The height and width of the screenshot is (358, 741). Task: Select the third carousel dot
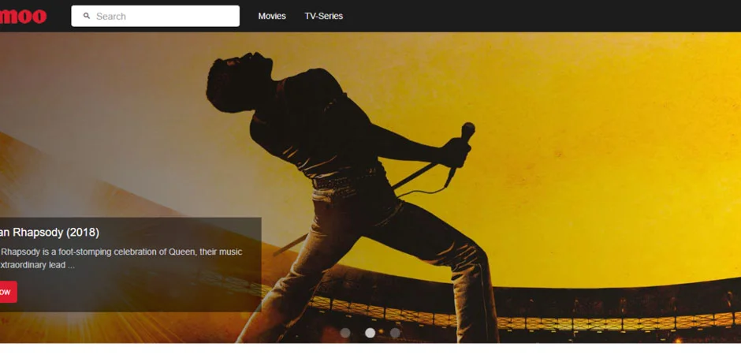click(395, 333)
